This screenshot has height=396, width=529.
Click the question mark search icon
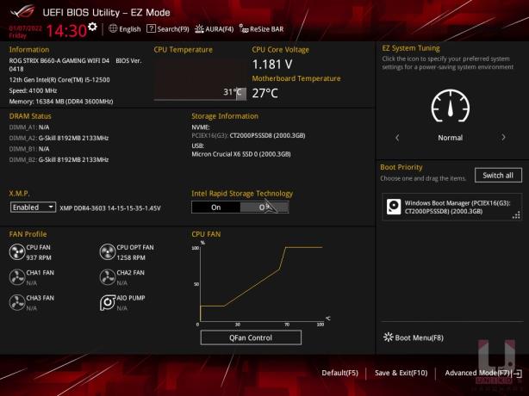(151, 28)
